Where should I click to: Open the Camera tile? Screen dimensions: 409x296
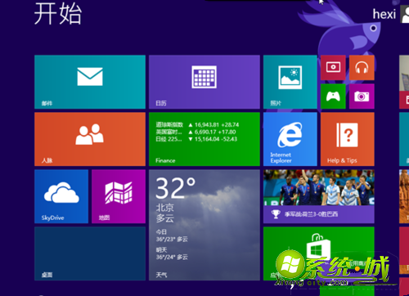tap(362, 96)
